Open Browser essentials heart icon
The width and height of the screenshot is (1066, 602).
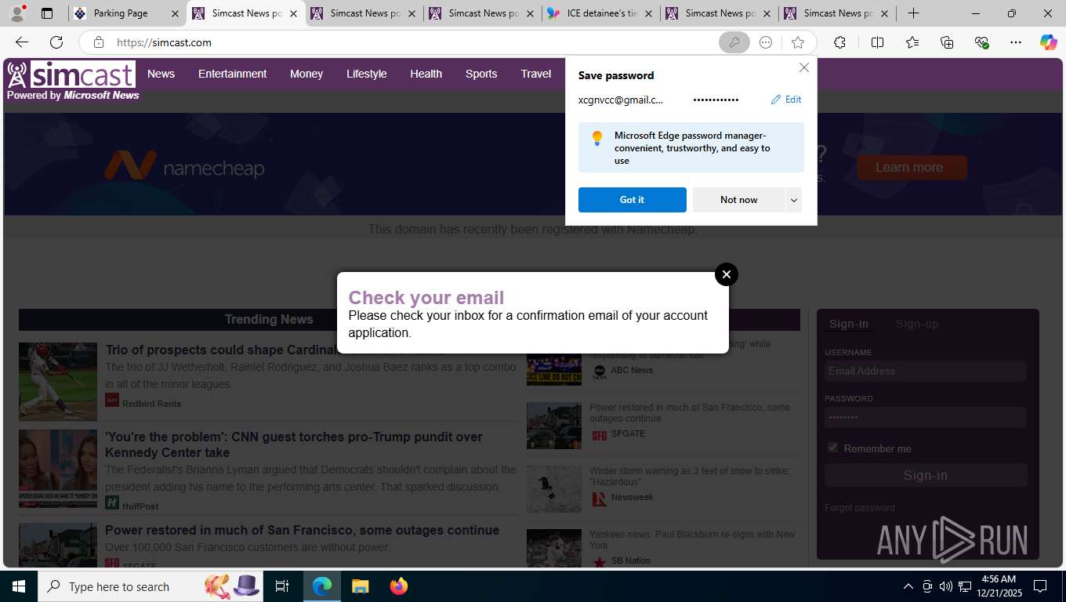981,42
